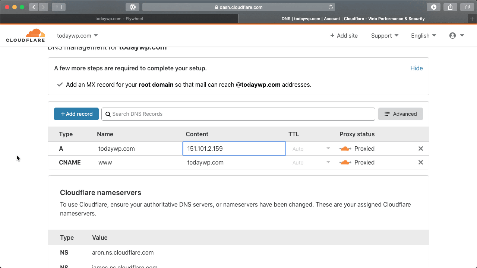477x268 pixels.
Task: Switch to the todaywp.com - Flywheel tab
Action: (119, 19)
